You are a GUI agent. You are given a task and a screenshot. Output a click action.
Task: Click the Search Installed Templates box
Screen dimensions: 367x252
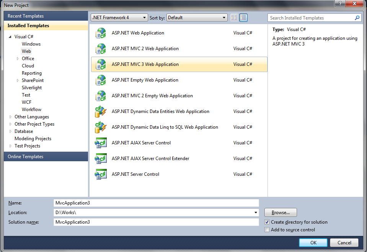pyautogui.click(x=314, y=18)
